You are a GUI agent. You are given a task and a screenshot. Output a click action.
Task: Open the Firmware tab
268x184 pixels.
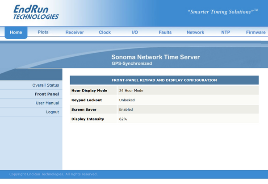click(x=255, y=32)
